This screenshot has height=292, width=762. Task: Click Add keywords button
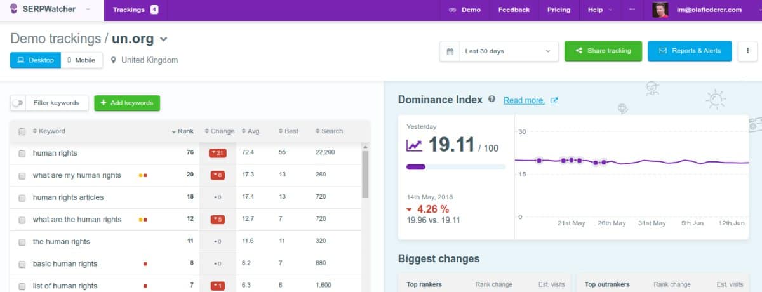(x=127, y=103)
